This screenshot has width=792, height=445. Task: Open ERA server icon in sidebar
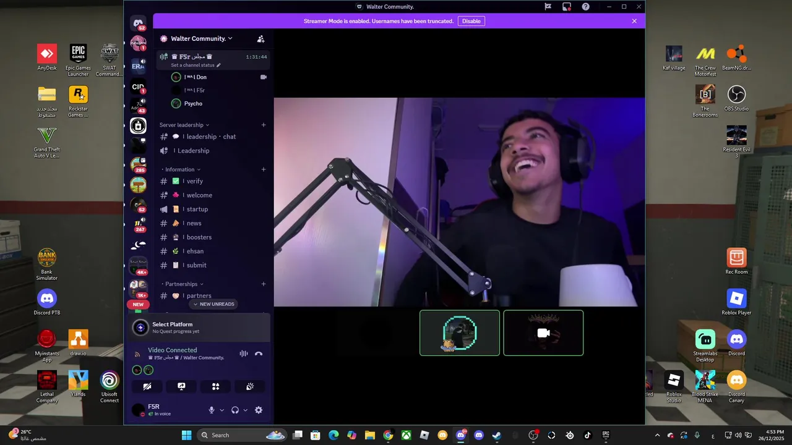[138, 66]
